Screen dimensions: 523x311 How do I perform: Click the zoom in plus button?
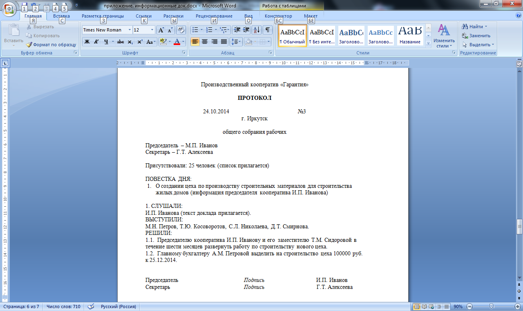518,306
